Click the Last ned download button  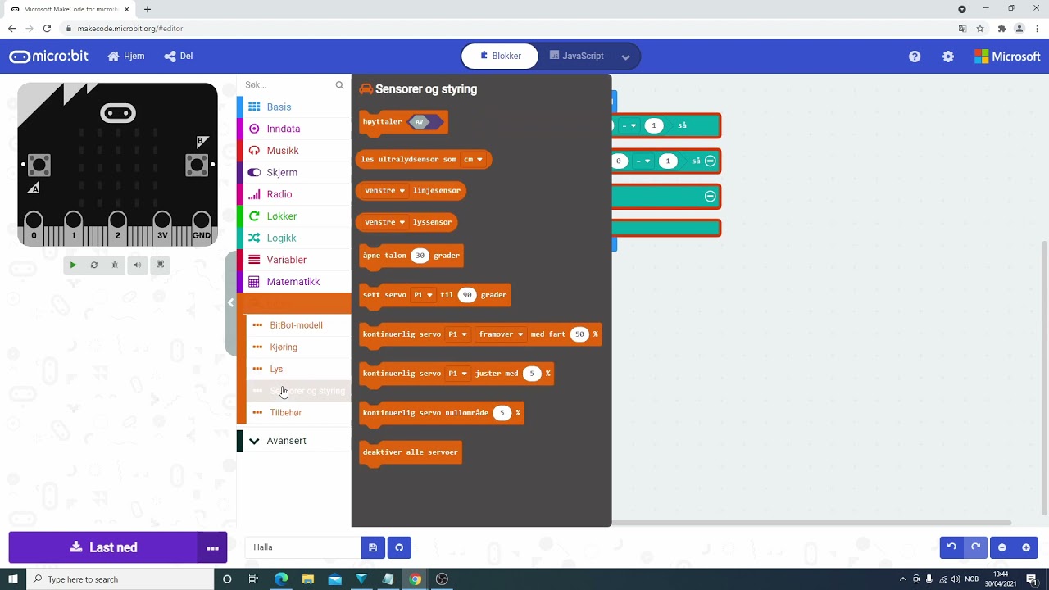point(103,547)
